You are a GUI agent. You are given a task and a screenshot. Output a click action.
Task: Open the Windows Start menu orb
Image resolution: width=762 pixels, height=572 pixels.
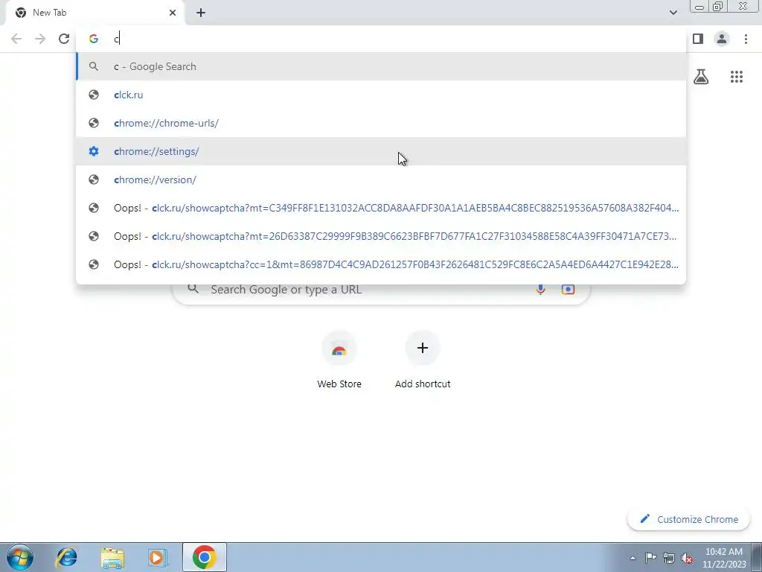click(x=20, y=557)
